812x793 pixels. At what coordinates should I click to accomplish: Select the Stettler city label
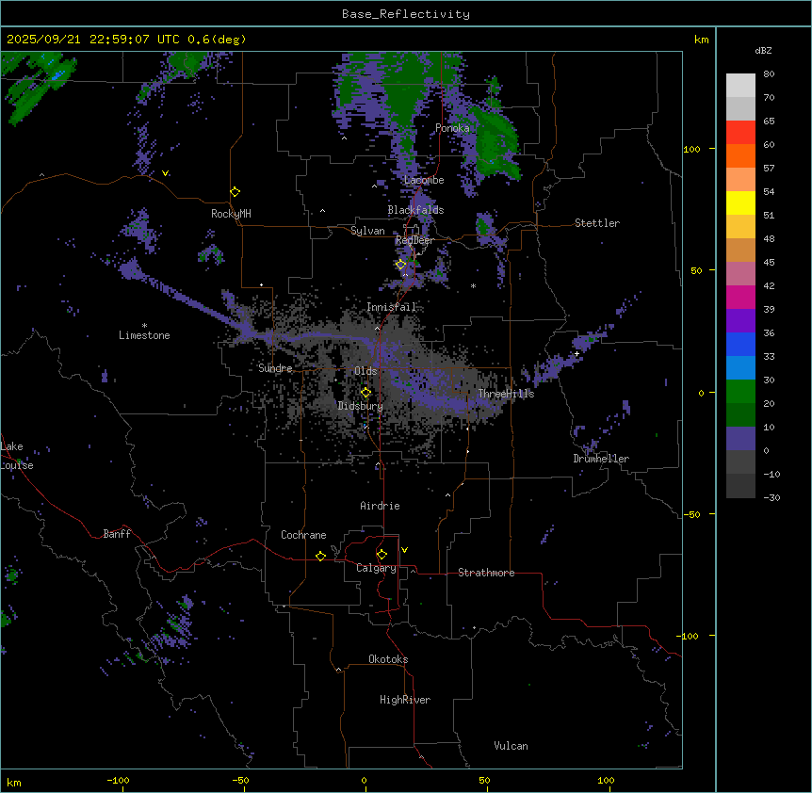pyautogui.click(x=597, y=224)
